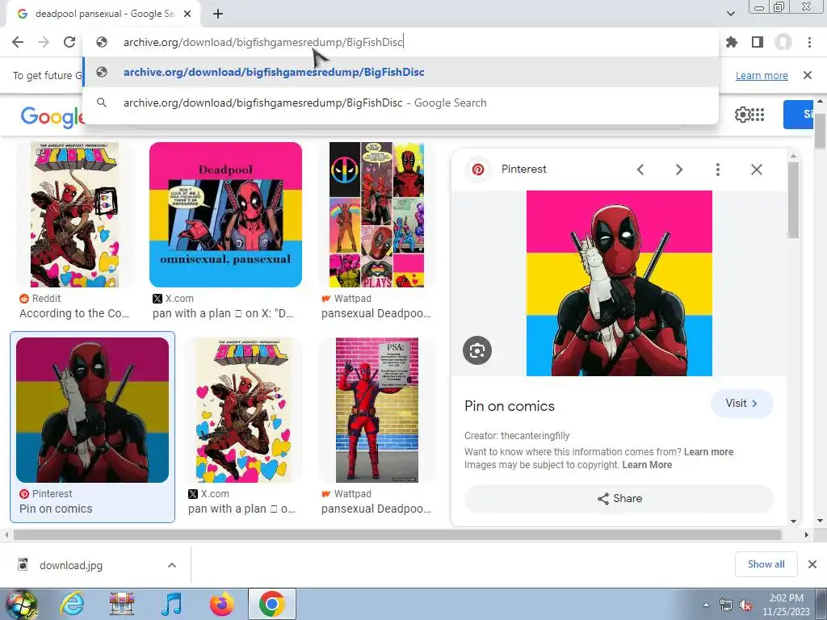Open the Wattpad PSA brick wall thumbnail
This screenshot has height=620, width=827.
pos(376,409)
